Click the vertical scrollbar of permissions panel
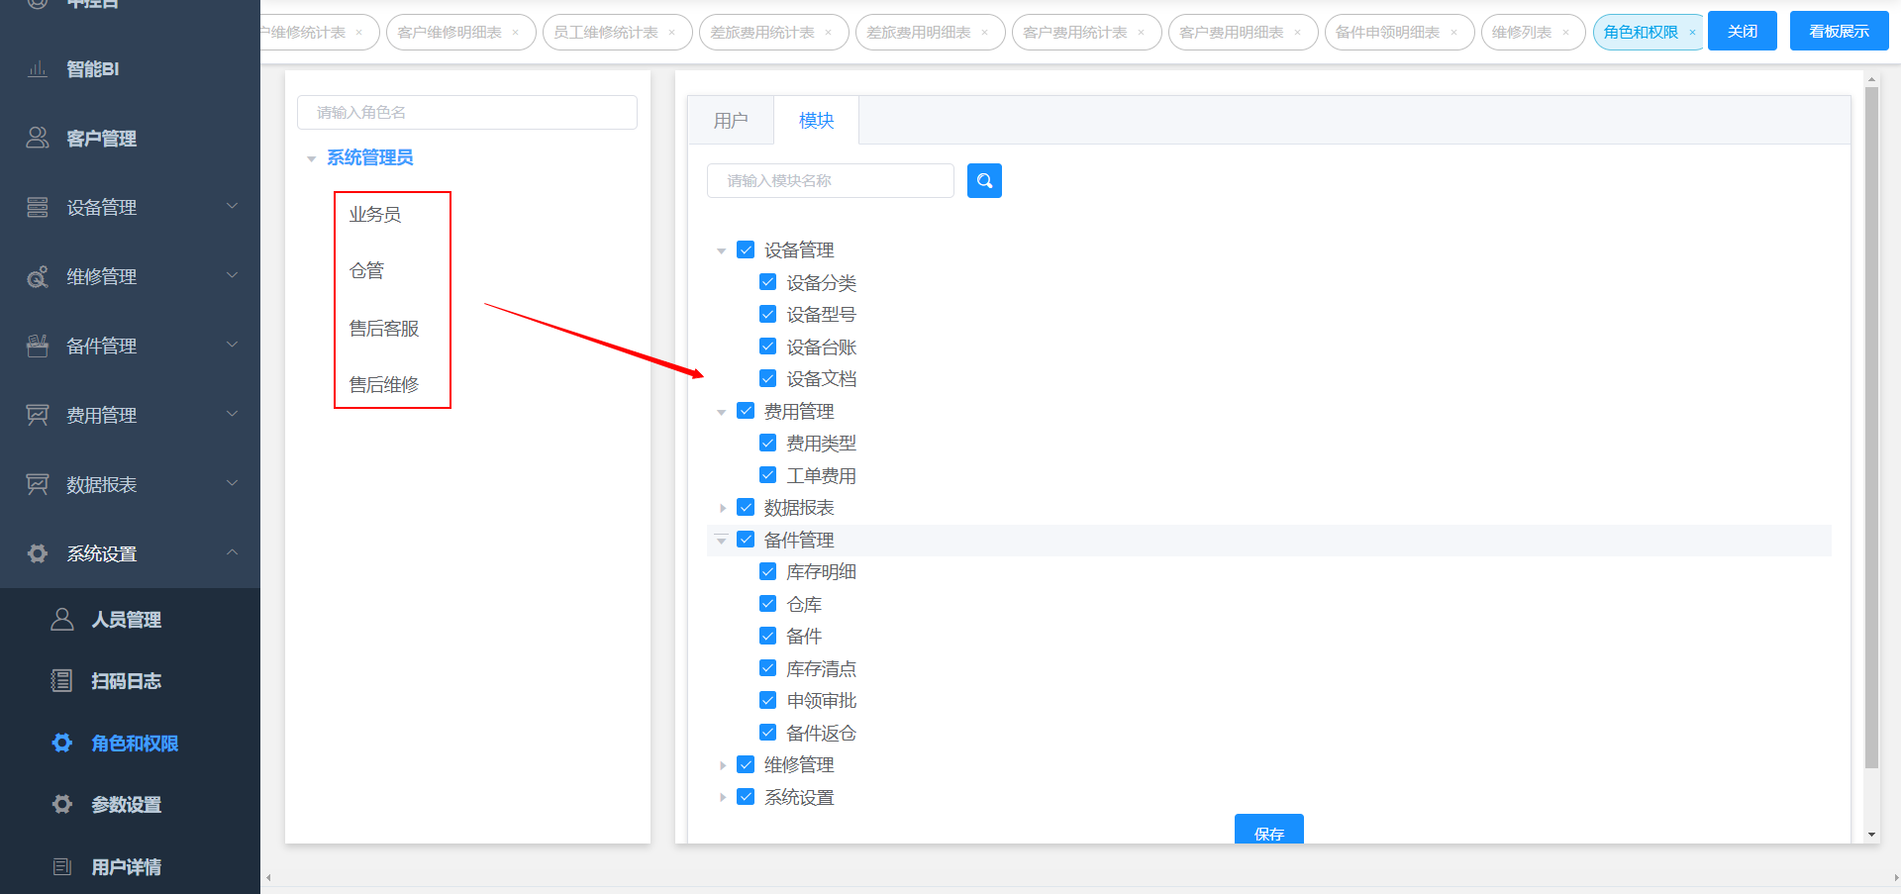This screenshot has height=894, width=1901. (x=1871, y=426)
